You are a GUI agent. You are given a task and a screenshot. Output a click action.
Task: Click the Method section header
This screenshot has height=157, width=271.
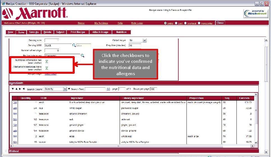point(134,151)
